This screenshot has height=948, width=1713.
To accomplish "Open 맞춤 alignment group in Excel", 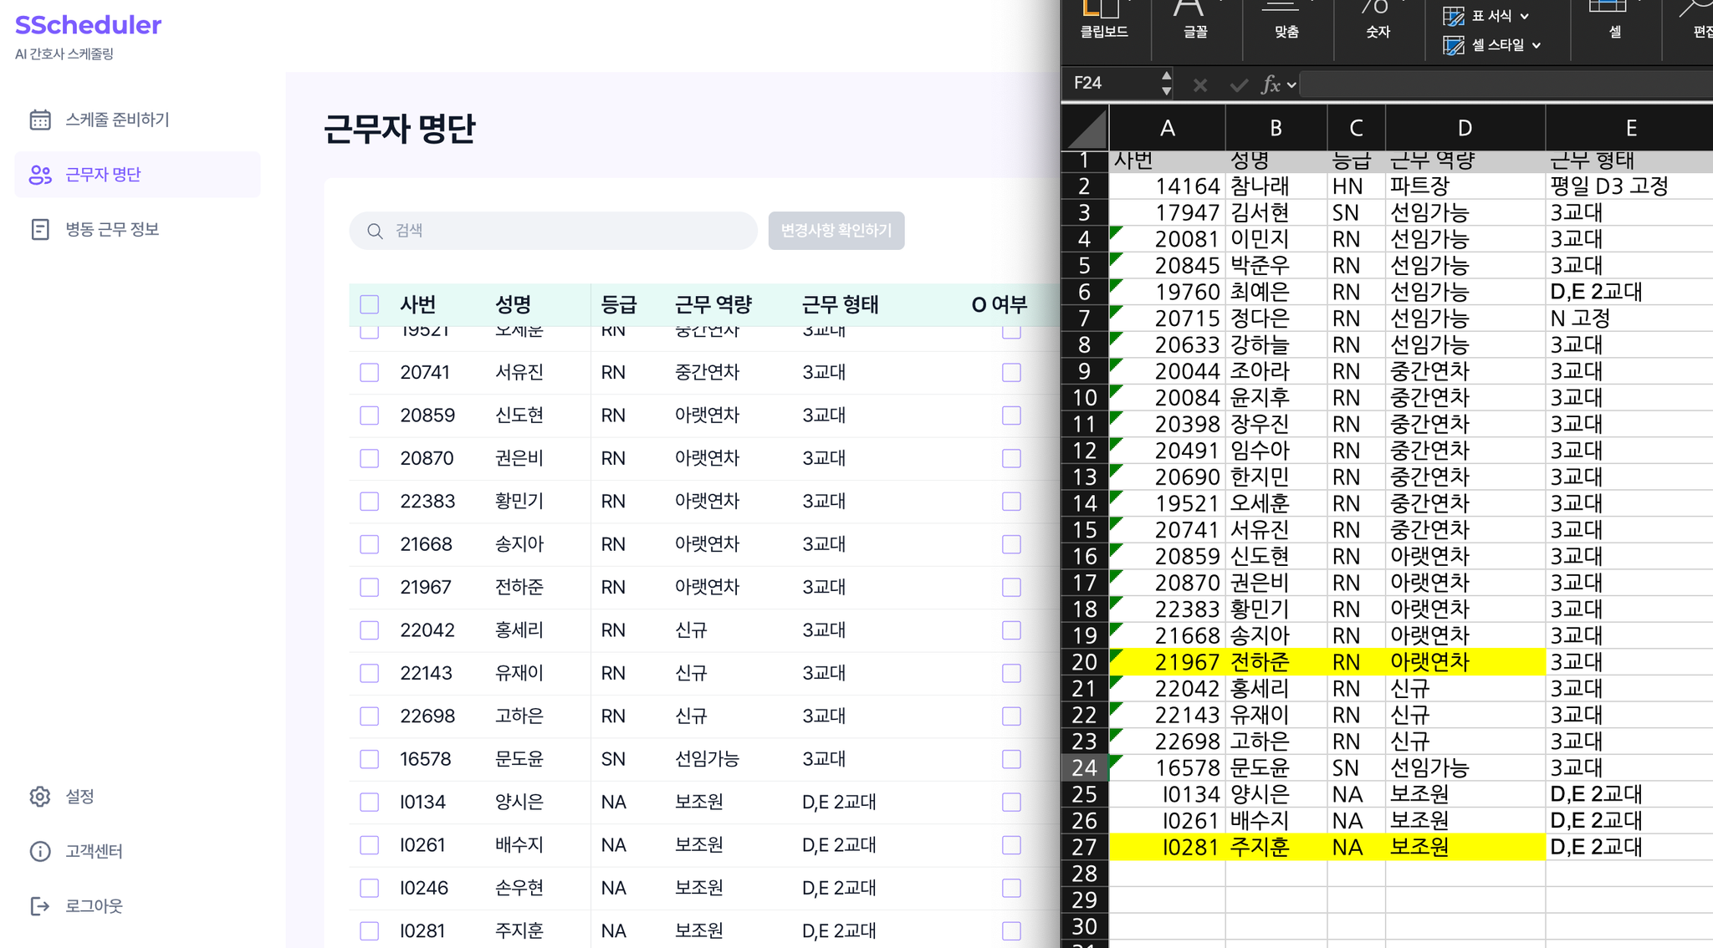I will (x=1286, y=20).
